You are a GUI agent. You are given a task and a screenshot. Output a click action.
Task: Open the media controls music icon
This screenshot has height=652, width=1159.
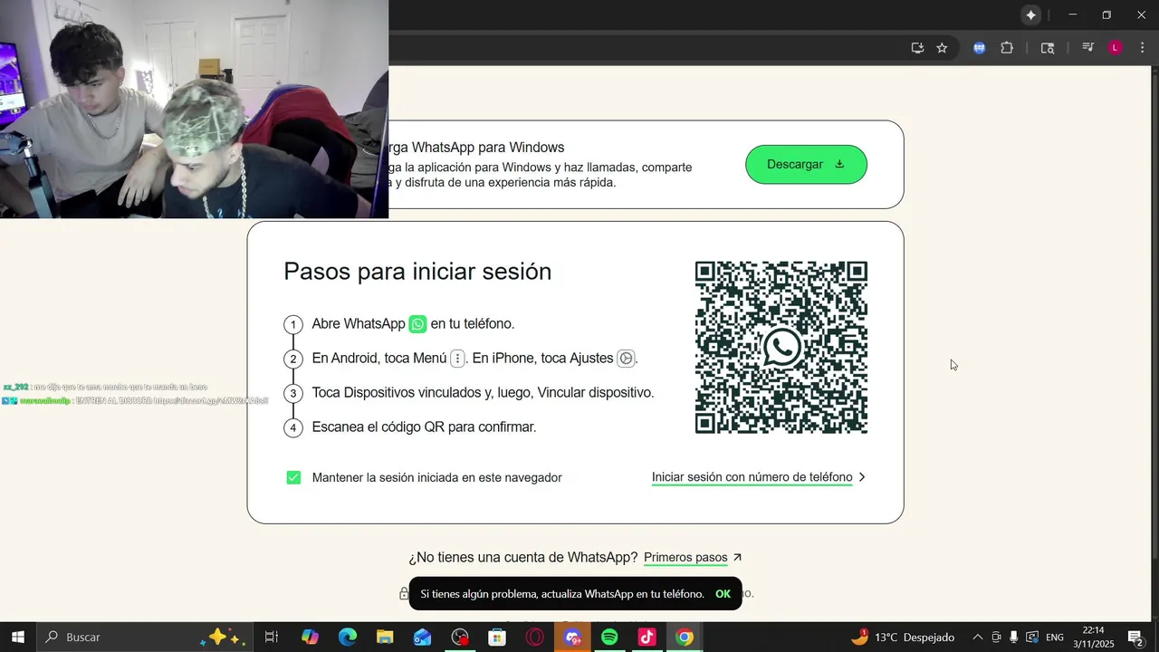(x=1088, y=48)
